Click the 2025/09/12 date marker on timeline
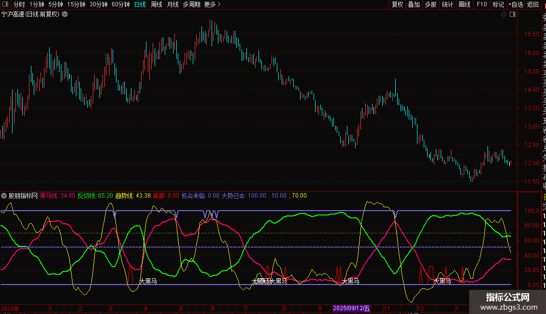The height and width of the screenshot is (314, 546). tap(351, 308)
